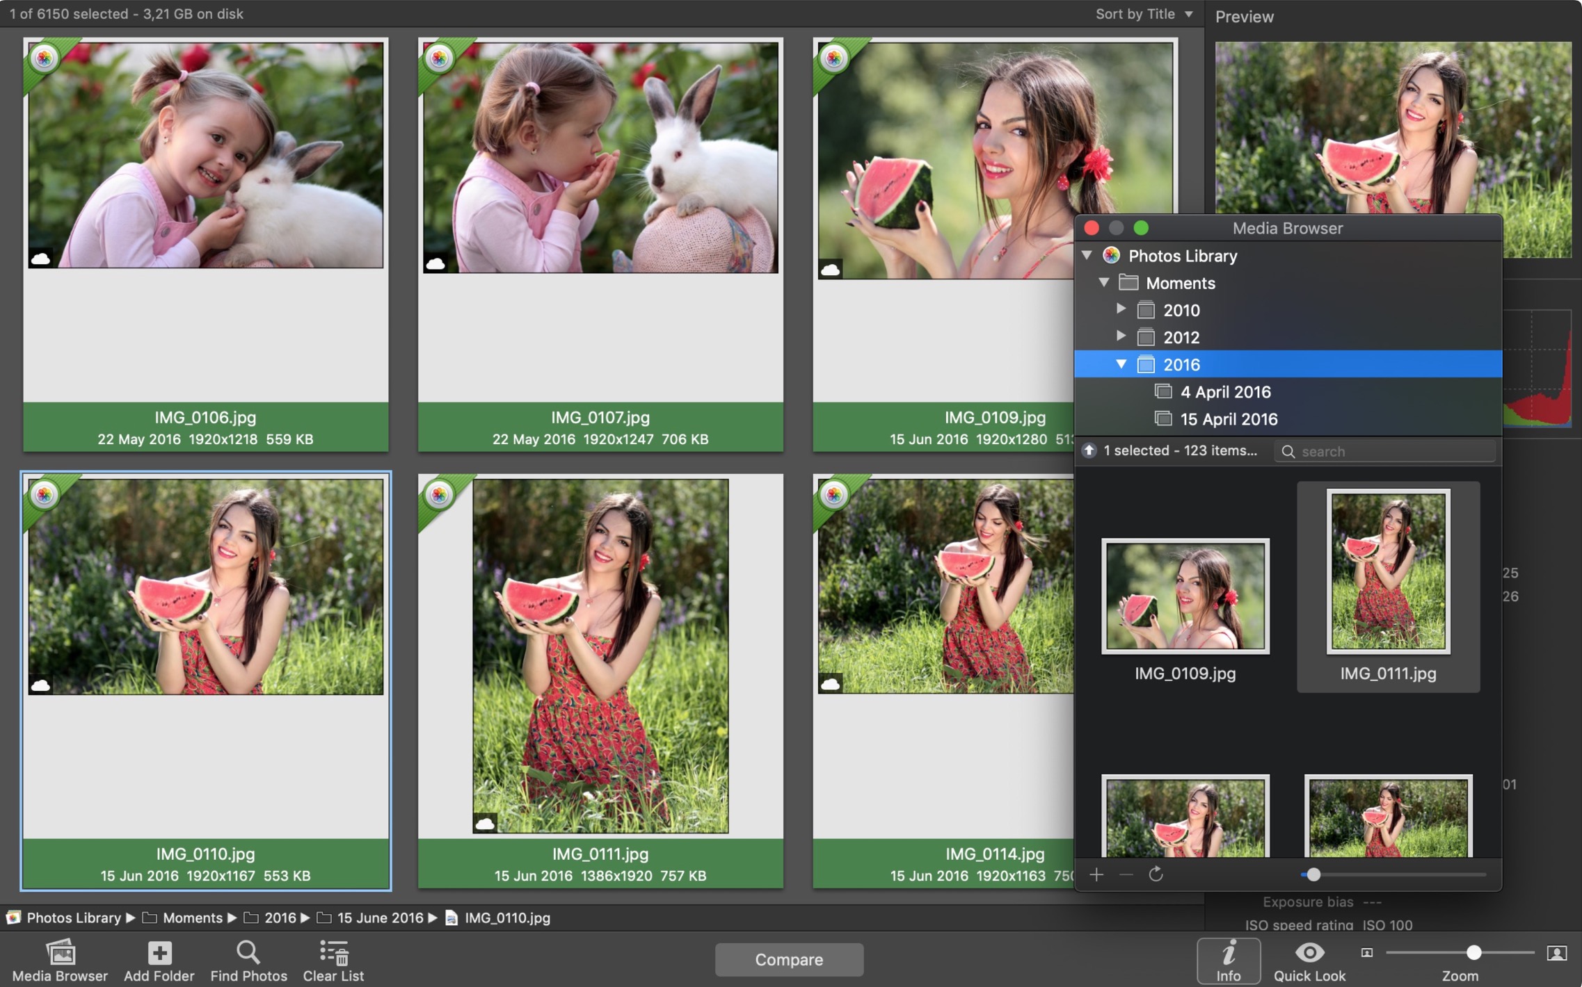Click the main Zoom slider handle
The image size is (1582, 987).
coord(1473,952)
